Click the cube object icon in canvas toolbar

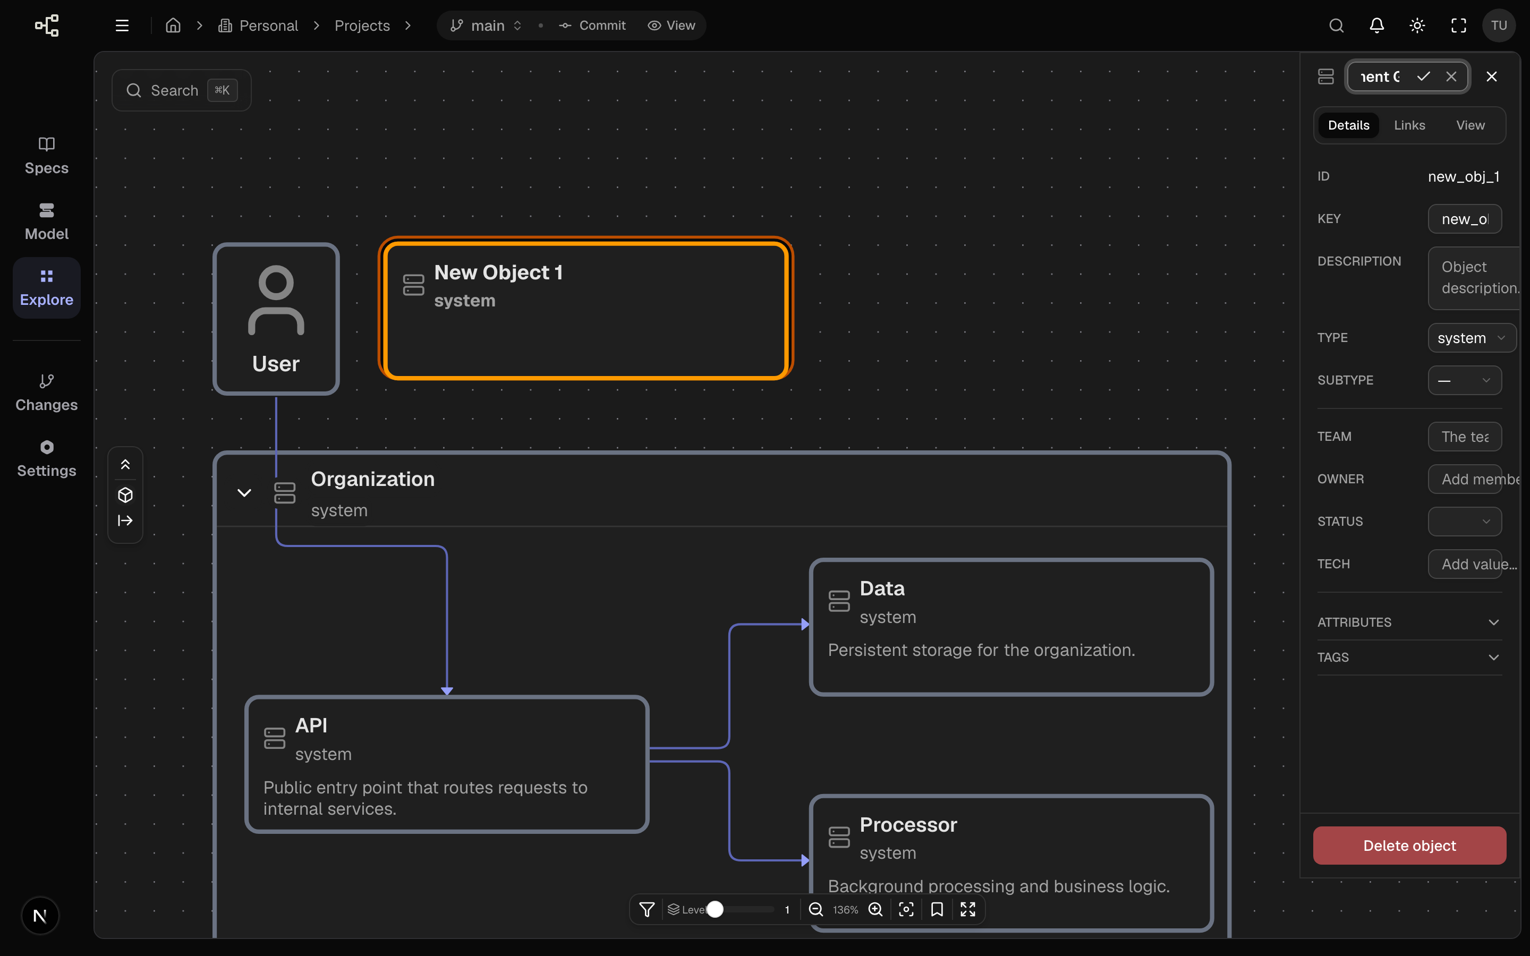(125, 495)
